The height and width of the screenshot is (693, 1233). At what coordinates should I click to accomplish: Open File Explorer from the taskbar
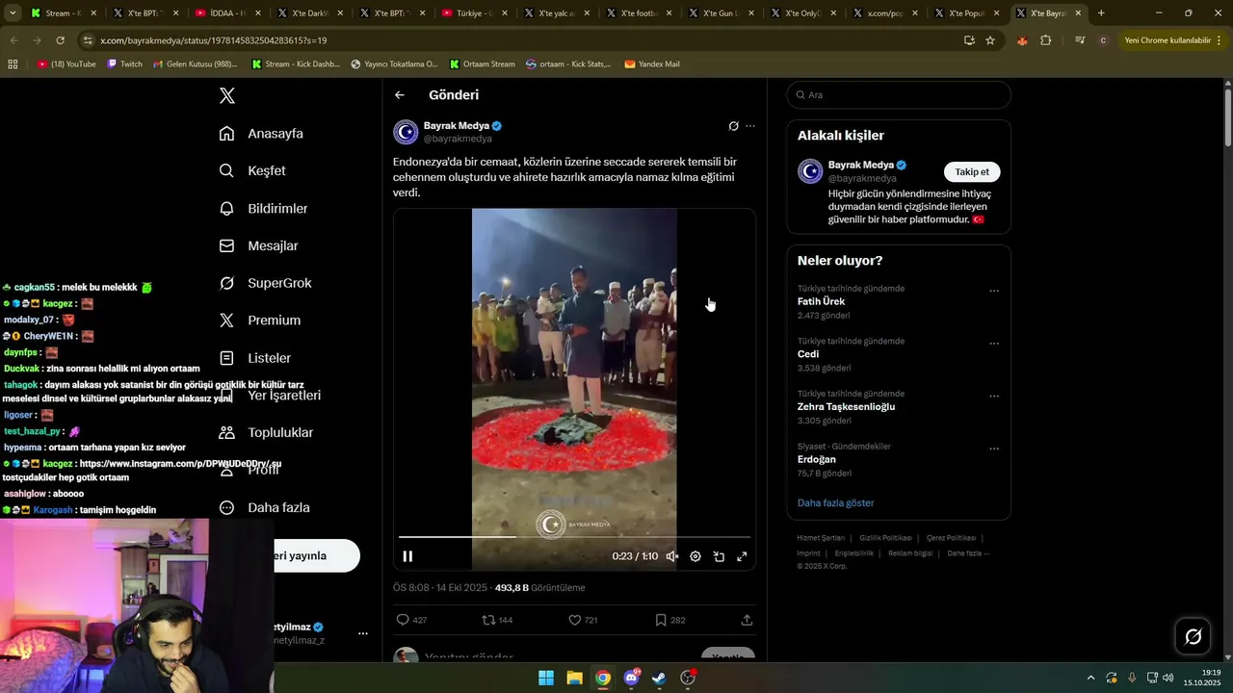point(574,678)
